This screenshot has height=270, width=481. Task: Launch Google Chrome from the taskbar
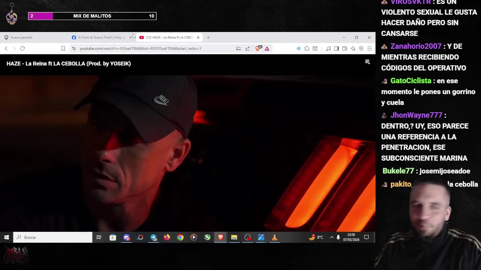[x=180, y=237]
